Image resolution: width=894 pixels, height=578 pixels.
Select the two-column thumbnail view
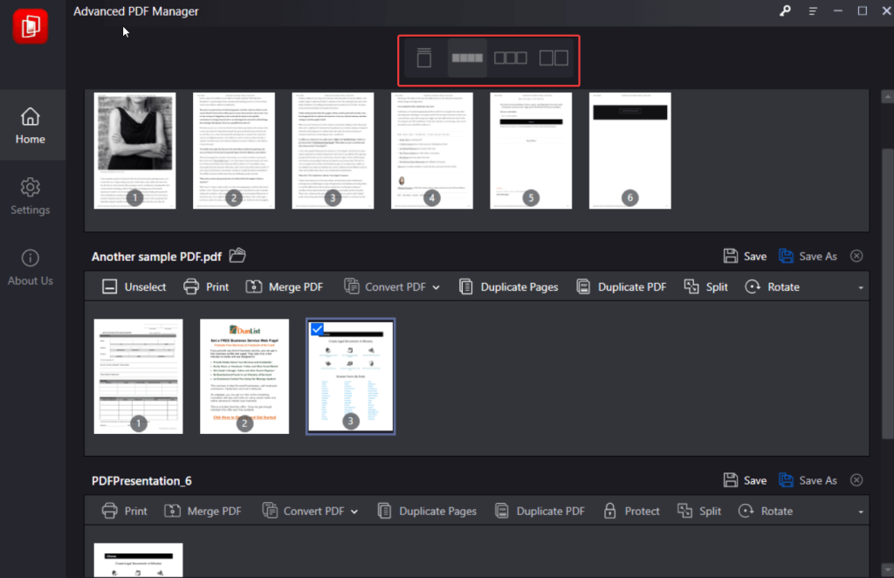[x=554, y=58]
